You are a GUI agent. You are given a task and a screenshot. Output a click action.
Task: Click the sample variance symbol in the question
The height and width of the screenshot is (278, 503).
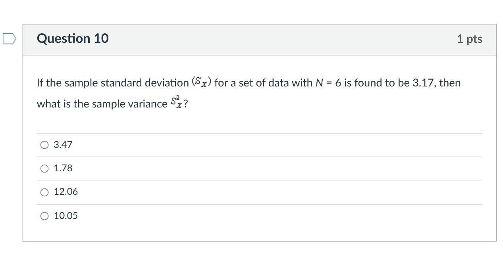[175, 102]
